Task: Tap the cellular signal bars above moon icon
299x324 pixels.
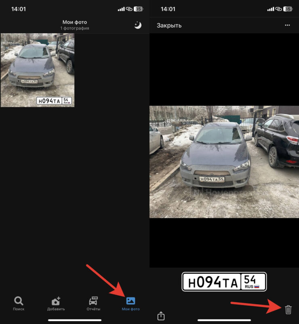Action: point(121,9)
